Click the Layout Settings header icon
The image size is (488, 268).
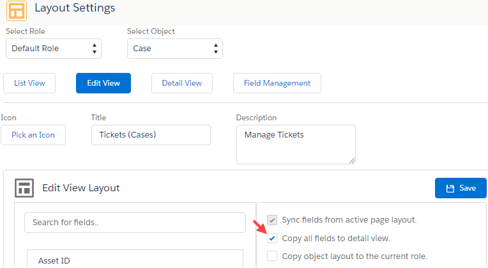(16, 10)
